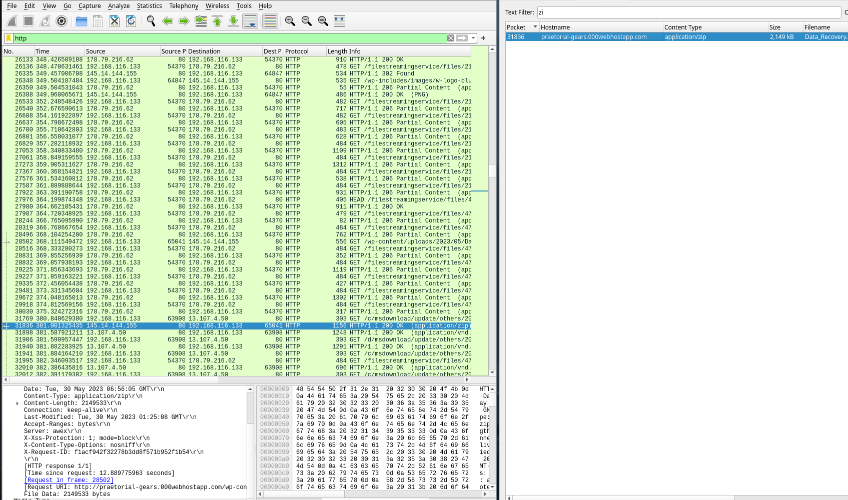Viewport: 848px width, 500px height.
Task: Open the display filter history dropdown
Action: pyautogui.click(x=473, y=38)
